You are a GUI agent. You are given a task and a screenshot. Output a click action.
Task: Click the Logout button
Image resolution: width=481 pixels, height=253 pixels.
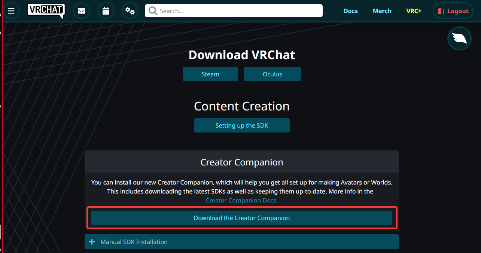tap(453, 11)
